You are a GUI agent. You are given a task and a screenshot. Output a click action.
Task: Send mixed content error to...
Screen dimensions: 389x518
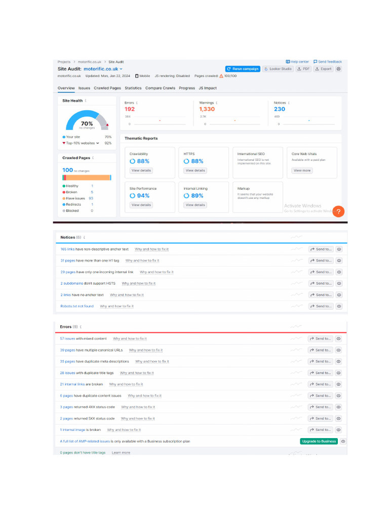tap(320, 338)
